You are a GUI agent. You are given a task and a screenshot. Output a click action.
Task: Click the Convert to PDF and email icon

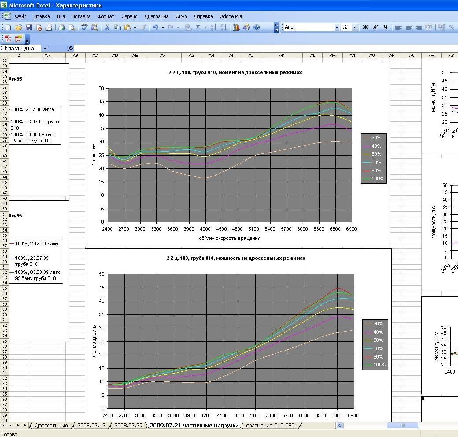pyautogui.click(x=19, y=38)
